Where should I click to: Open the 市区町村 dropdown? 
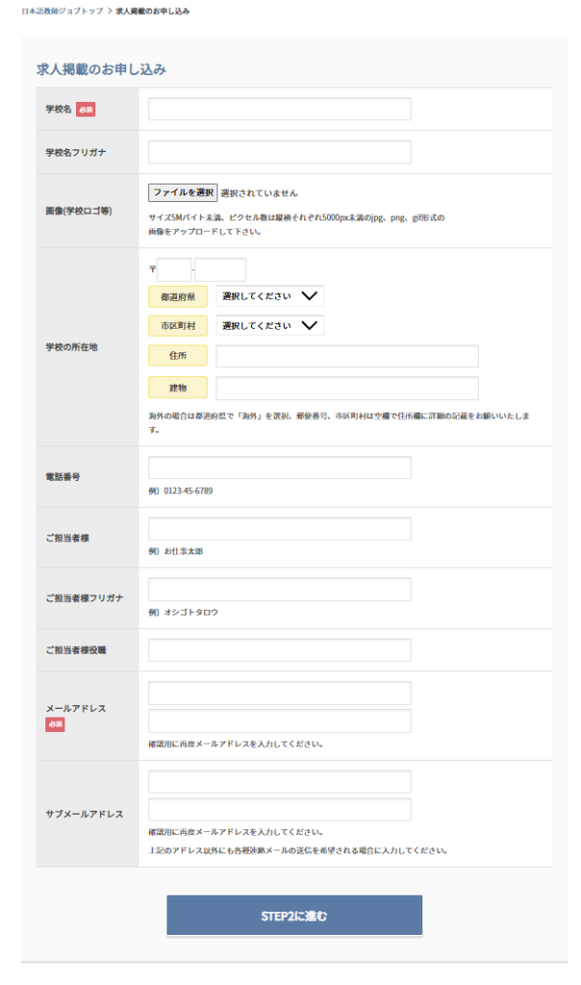click(x=268, y=326)
